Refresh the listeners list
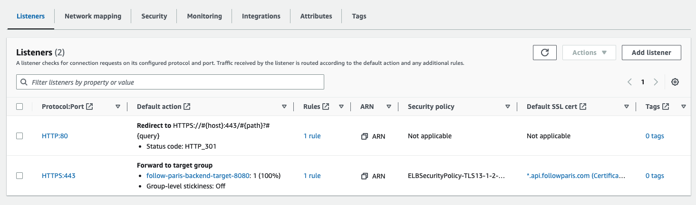This screenshot has width=696, height=205. (545, 53)
